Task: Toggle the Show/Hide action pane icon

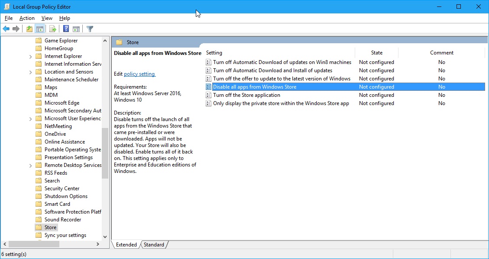Action: (x=76, y=29)
